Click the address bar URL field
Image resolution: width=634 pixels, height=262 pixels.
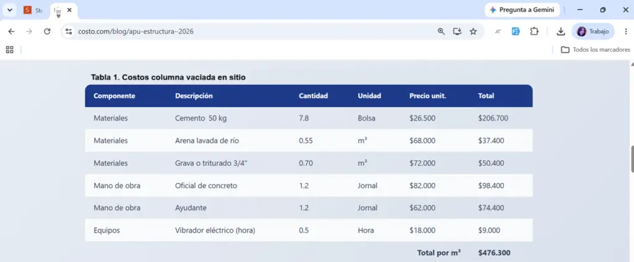click(x=254, y=32)
